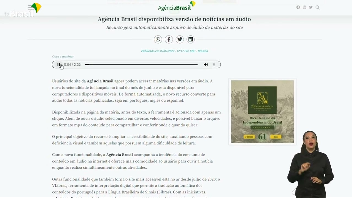Click the subtitle 'Recurso gera automaticamente'
353x198 pixels.
tap(174, 27)
